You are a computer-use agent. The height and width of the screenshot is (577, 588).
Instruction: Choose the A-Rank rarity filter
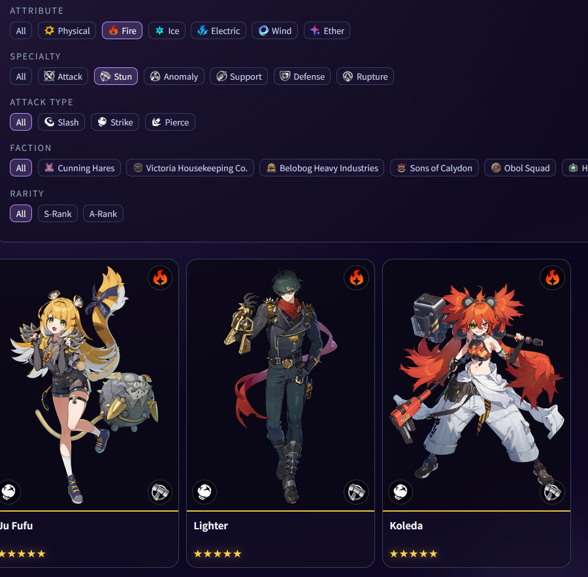103,214
